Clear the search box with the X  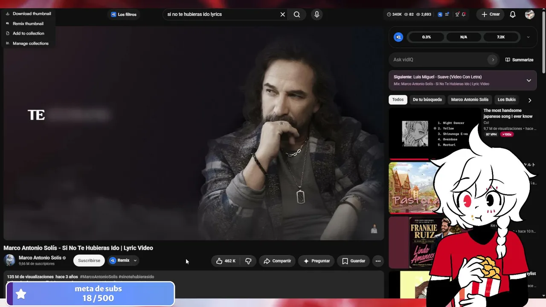282,14
